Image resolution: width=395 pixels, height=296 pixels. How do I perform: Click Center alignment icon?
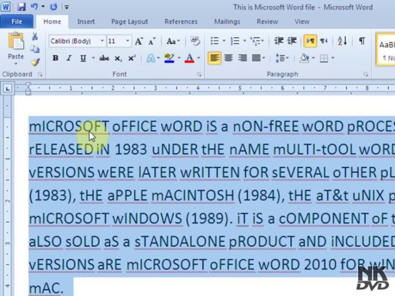point(228,58)
